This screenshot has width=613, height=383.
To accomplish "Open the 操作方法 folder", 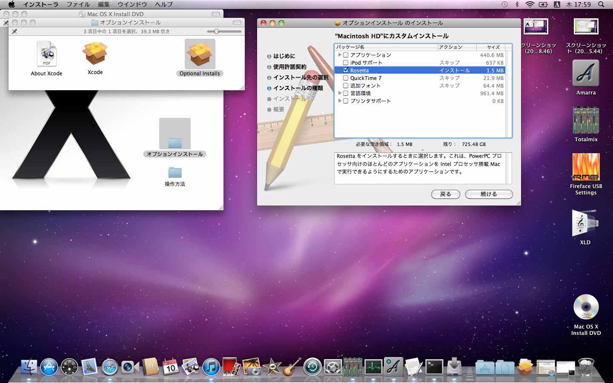I will pos(175,172).
